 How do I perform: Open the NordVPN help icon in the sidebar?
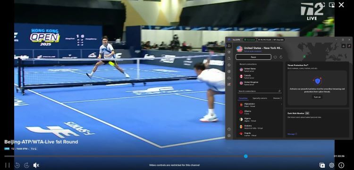229,129
